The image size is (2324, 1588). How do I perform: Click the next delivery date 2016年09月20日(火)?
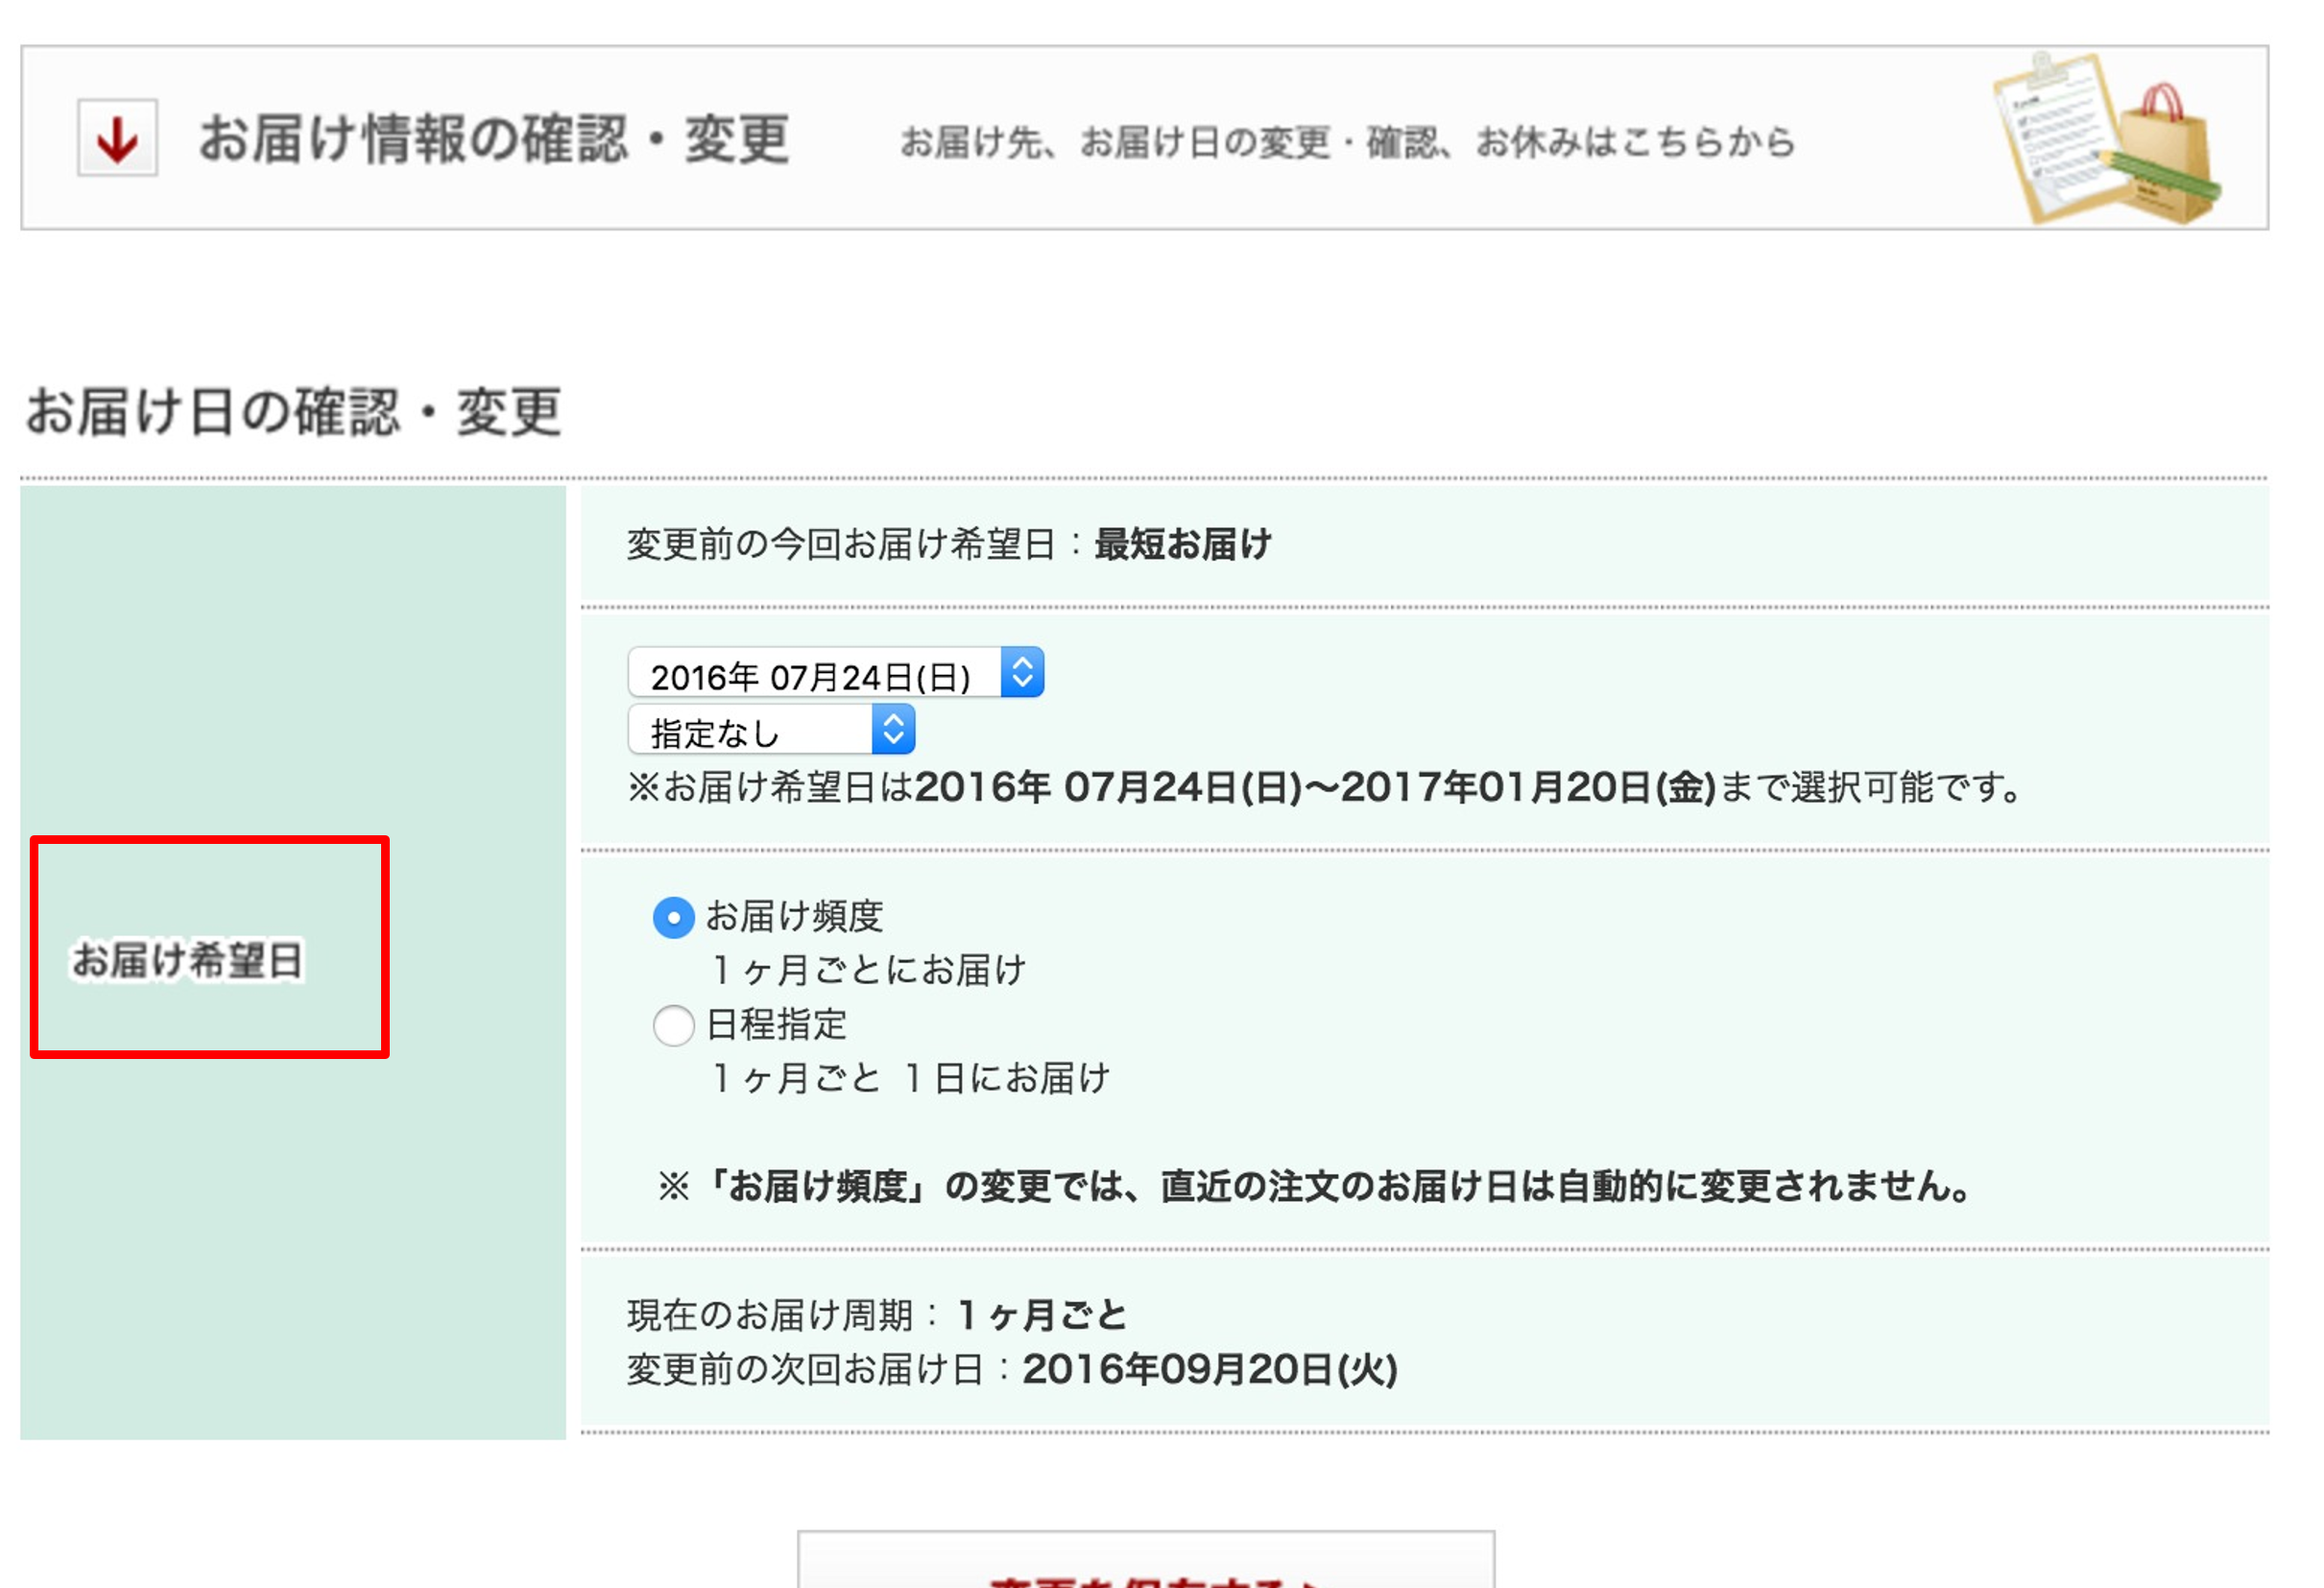(1210, 1369)
